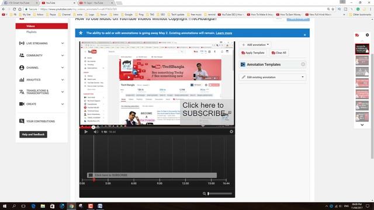Open a new browser tab
Screen dimensions: 374x210
click(x=119, y=3)
